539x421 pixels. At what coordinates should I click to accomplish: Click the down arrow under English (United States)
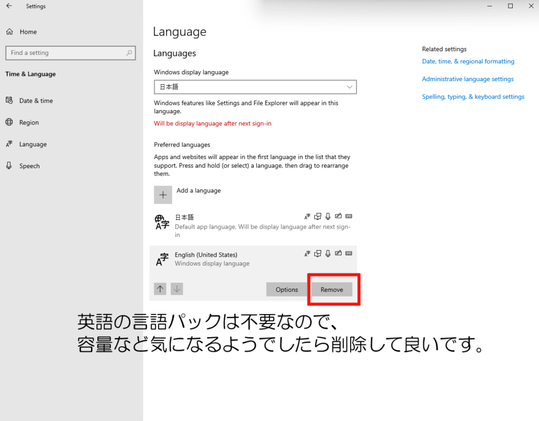point(177,289)
